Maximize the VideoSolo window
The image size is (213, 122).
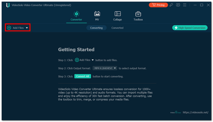201,5
